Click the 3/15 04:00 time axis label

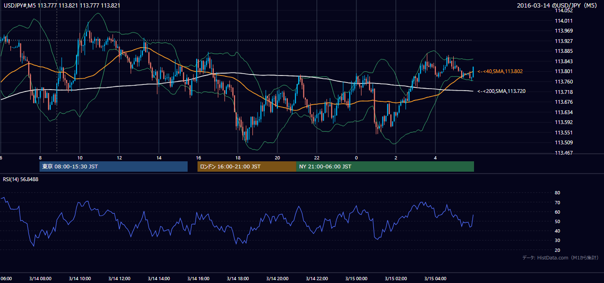(x=435, y=278)
